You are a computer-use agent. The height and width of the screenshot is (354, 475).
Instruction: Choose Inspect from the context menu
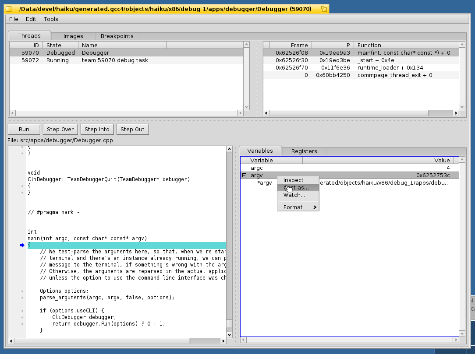pyautogui.click(x=298, y=180)
